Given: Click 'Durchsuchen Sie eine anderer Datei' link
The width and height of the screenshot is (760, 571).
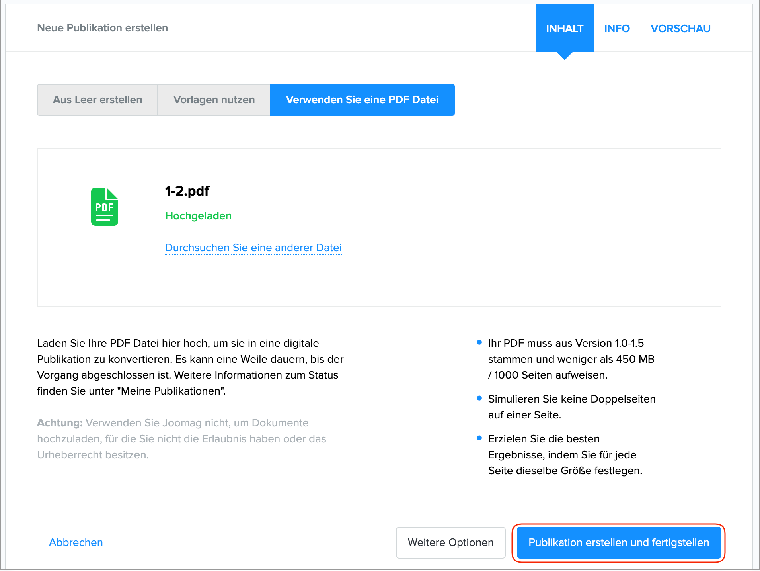Looking at the screenshot, I should click(253, 248).
